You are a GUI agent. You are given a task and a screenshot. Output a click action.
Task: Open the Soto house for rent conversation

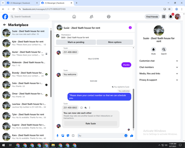(25, 85)
